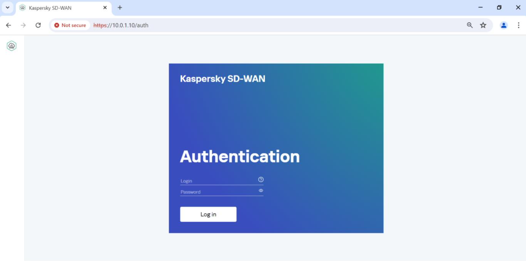Expand the tab search dropdown arrow
This screenshot has height=261, width=526.
pyautogui.click(x=8, y=7)
